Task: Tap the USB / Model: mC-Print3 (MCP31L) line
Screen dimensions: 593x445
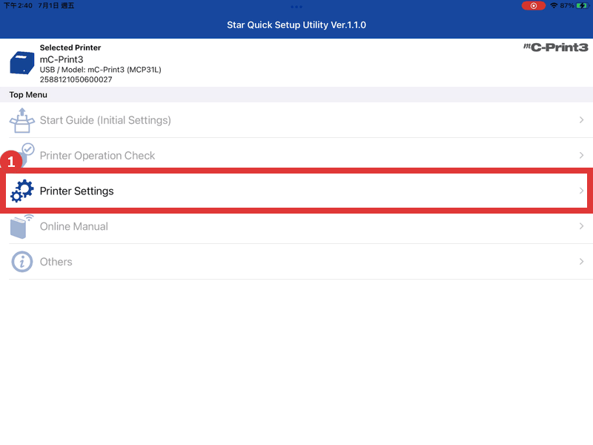Action: [x=101, y=70]
